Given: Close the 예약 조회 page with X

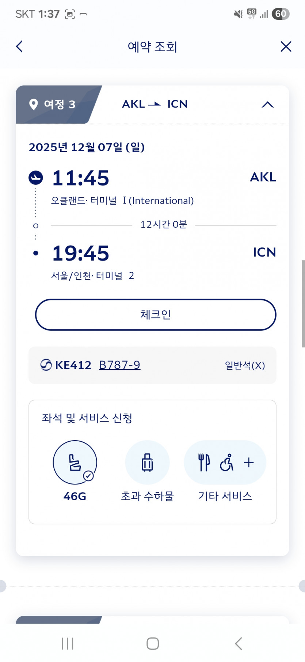Looking at the screenshot, I should [x=286, y=46].
